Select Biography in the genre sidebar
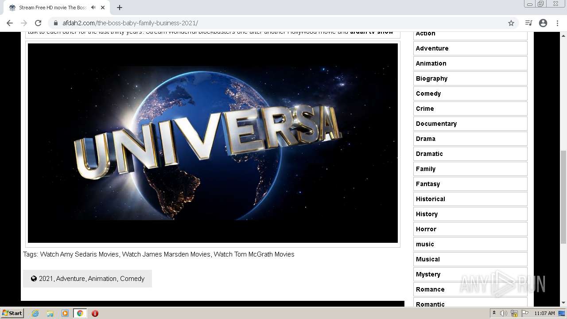 coord(470,78)
